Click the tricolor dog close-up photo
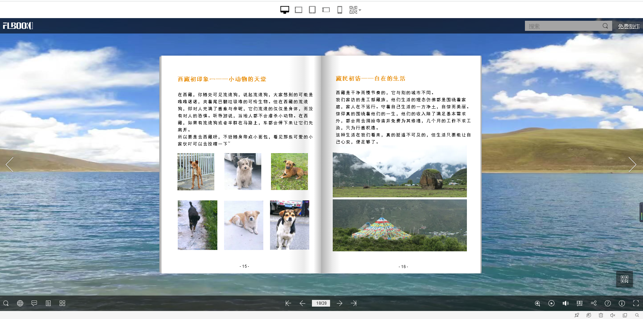 pyautogui.click(x=289, y=225)
